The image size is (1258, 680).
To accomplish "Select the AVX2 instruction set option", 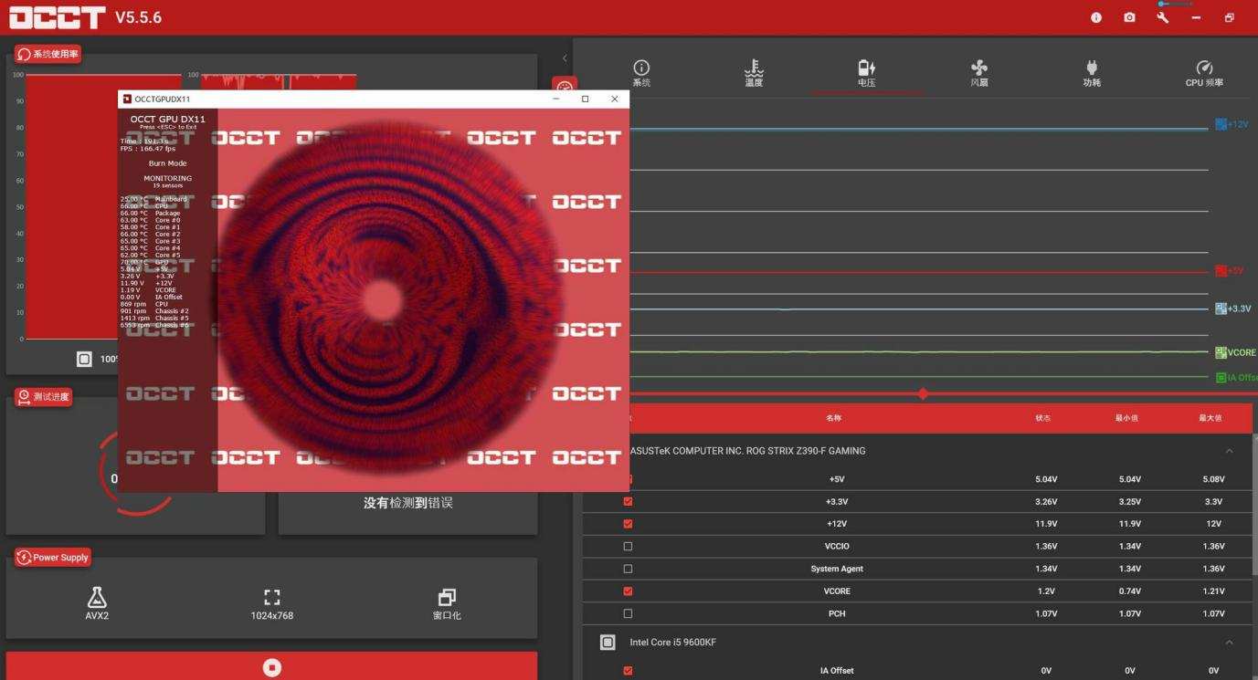I will tap(97, 603).
